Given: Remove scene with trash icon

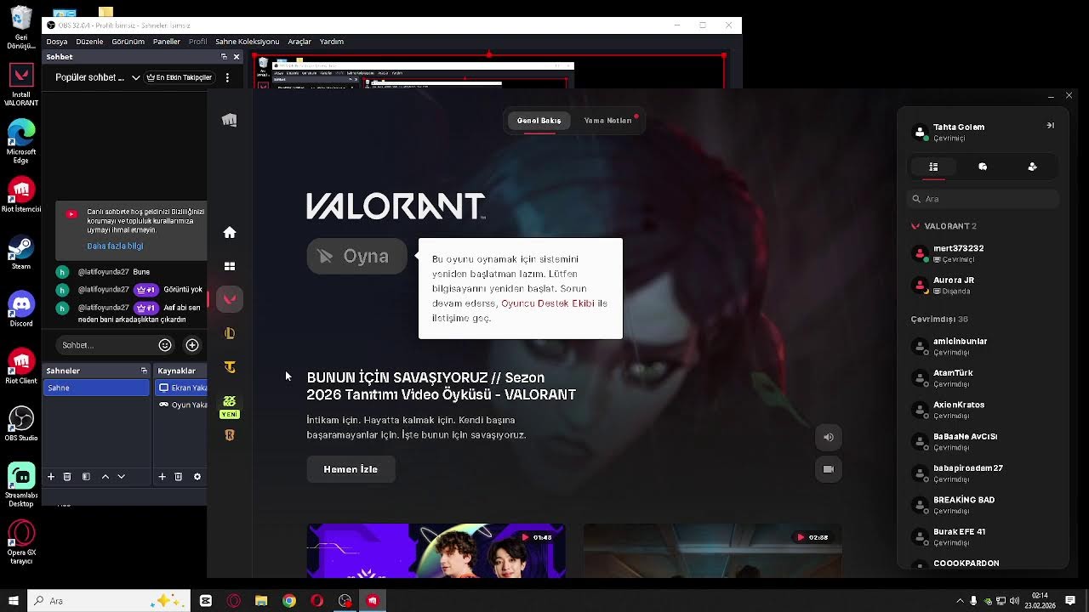Looking at the screenshot, I should pos(67,477).
